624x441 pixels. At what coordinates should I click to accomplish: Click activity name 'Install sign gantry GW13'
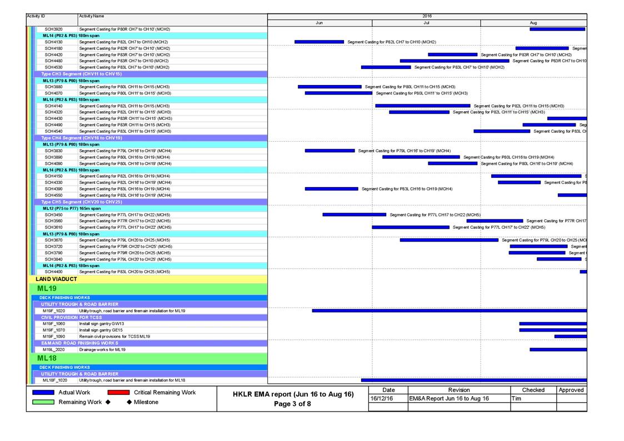(x=102, y=324)
